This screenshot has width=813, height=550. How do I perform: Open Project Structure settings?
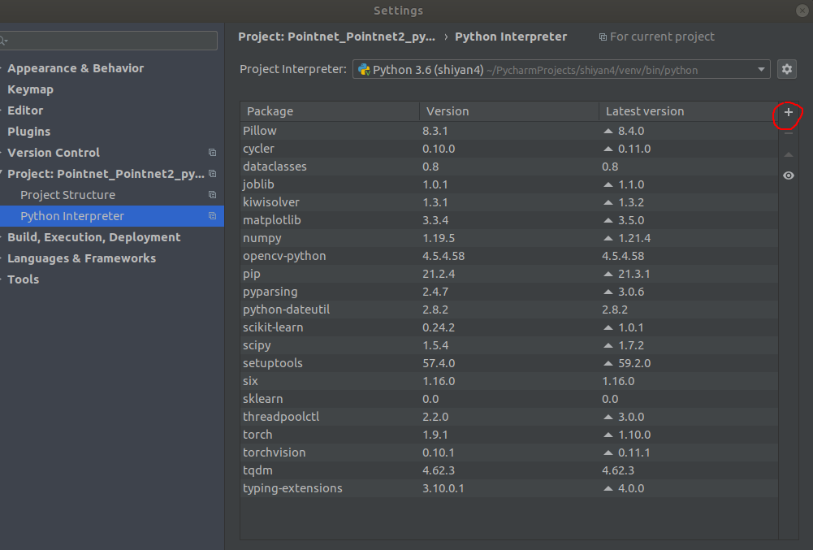coord(67,195)
